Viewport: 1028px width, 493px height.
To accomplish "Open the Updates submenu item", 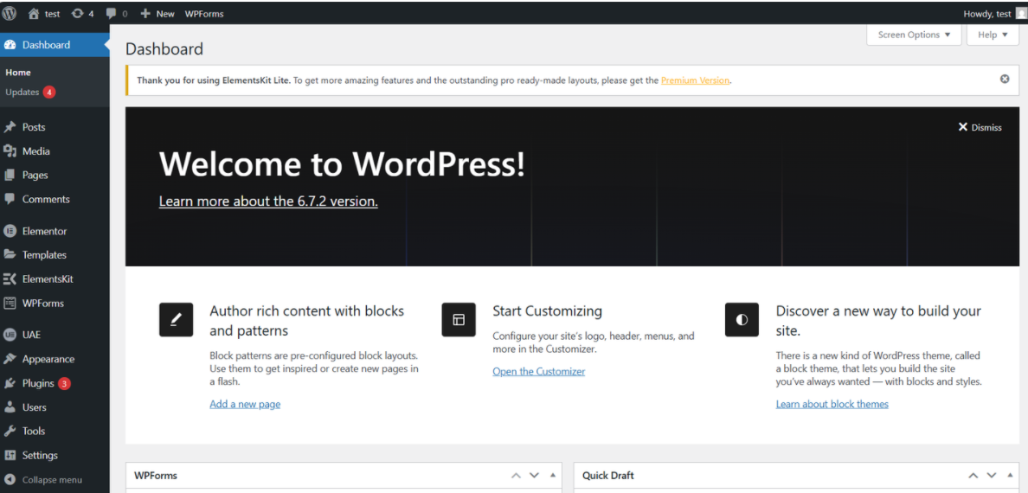I will pyautogui.click(x=22, y=93).
